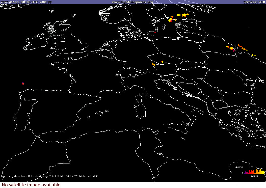Click the orange strike cluster near Austria's border

[x=153, y=65]
